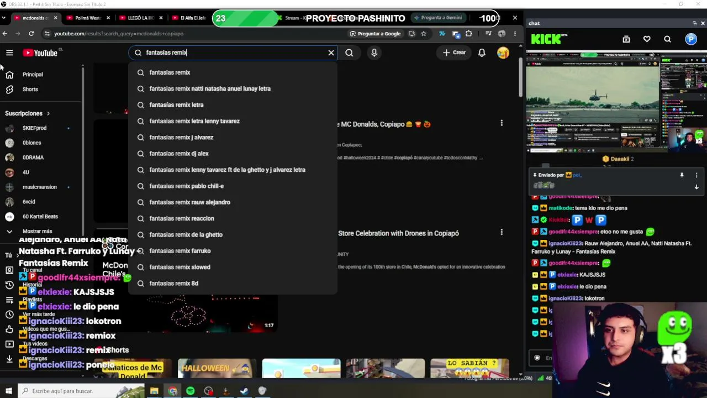
Task: Open the tab search dropdown arrow
Action: tap(4, 18)
